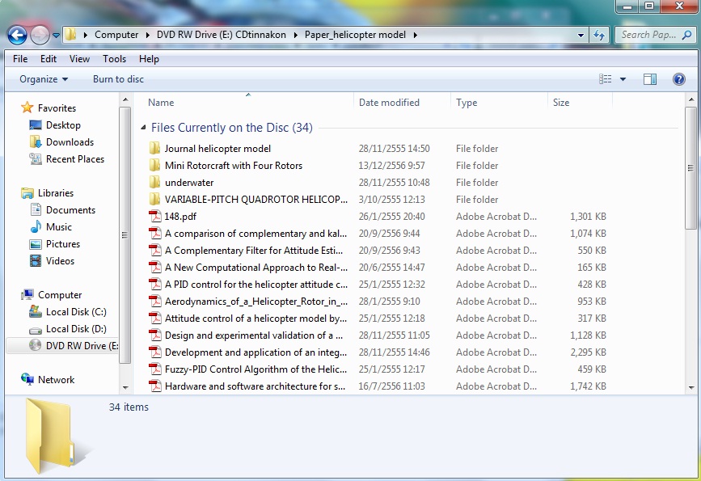Click the Network icon in sidebar
The height and width of the screenshot is (481, 701).
point(27,380)
